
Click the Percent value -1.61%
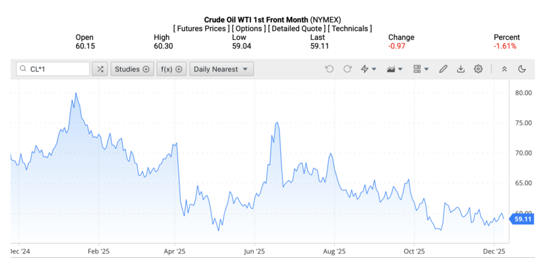point(505,46)
